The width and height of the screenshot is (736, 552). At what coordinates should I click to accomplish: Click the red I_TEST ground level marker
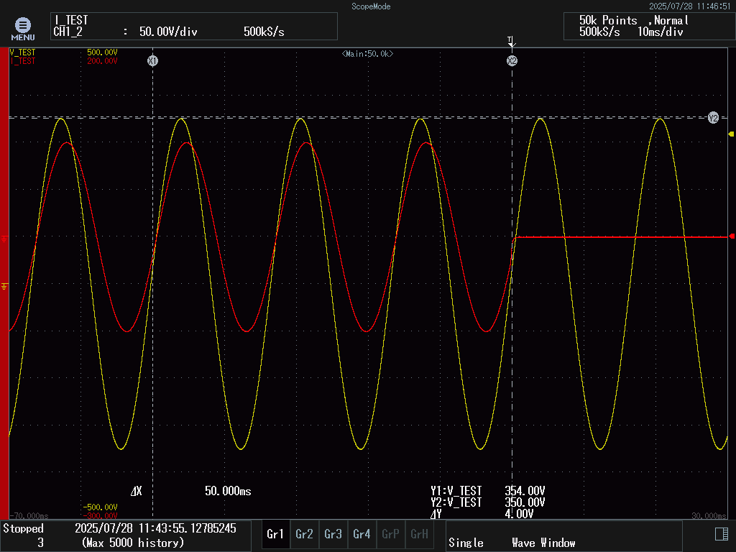pos(5,237)
